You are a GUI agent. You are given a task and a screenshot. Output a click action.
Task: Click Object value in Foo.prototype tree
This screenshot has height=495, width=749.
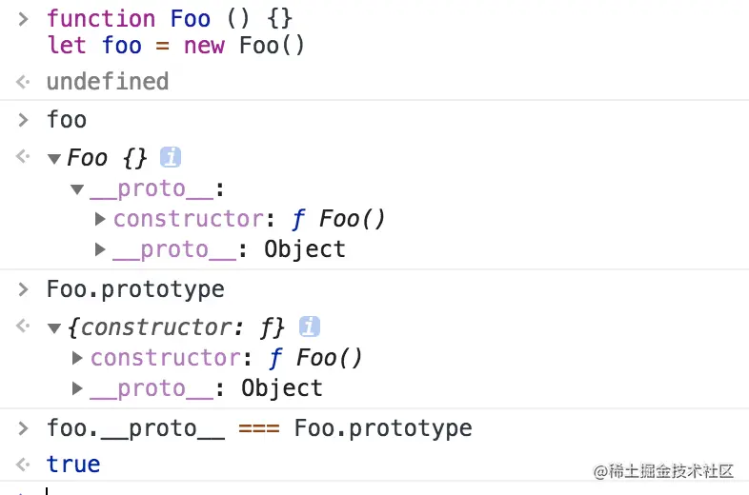click(282, 388)
